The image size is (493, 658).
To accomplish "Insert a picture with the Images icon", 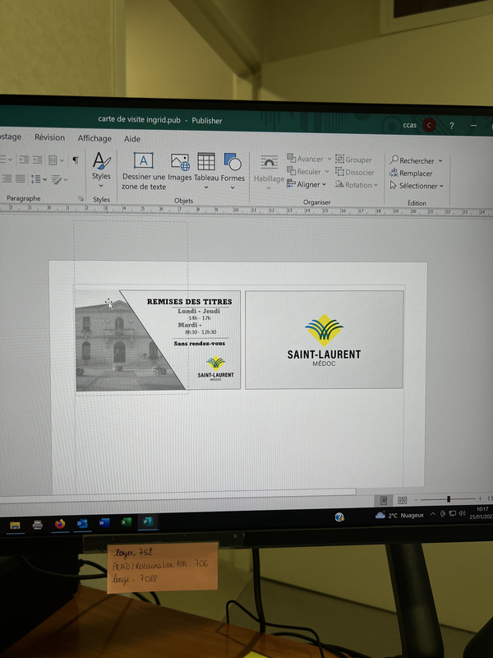I will (180, 167).
